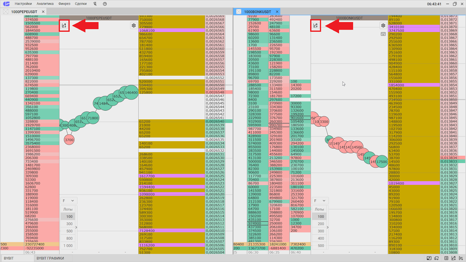Switch to the 1000BONKUSDT tab

click(257, 12)
